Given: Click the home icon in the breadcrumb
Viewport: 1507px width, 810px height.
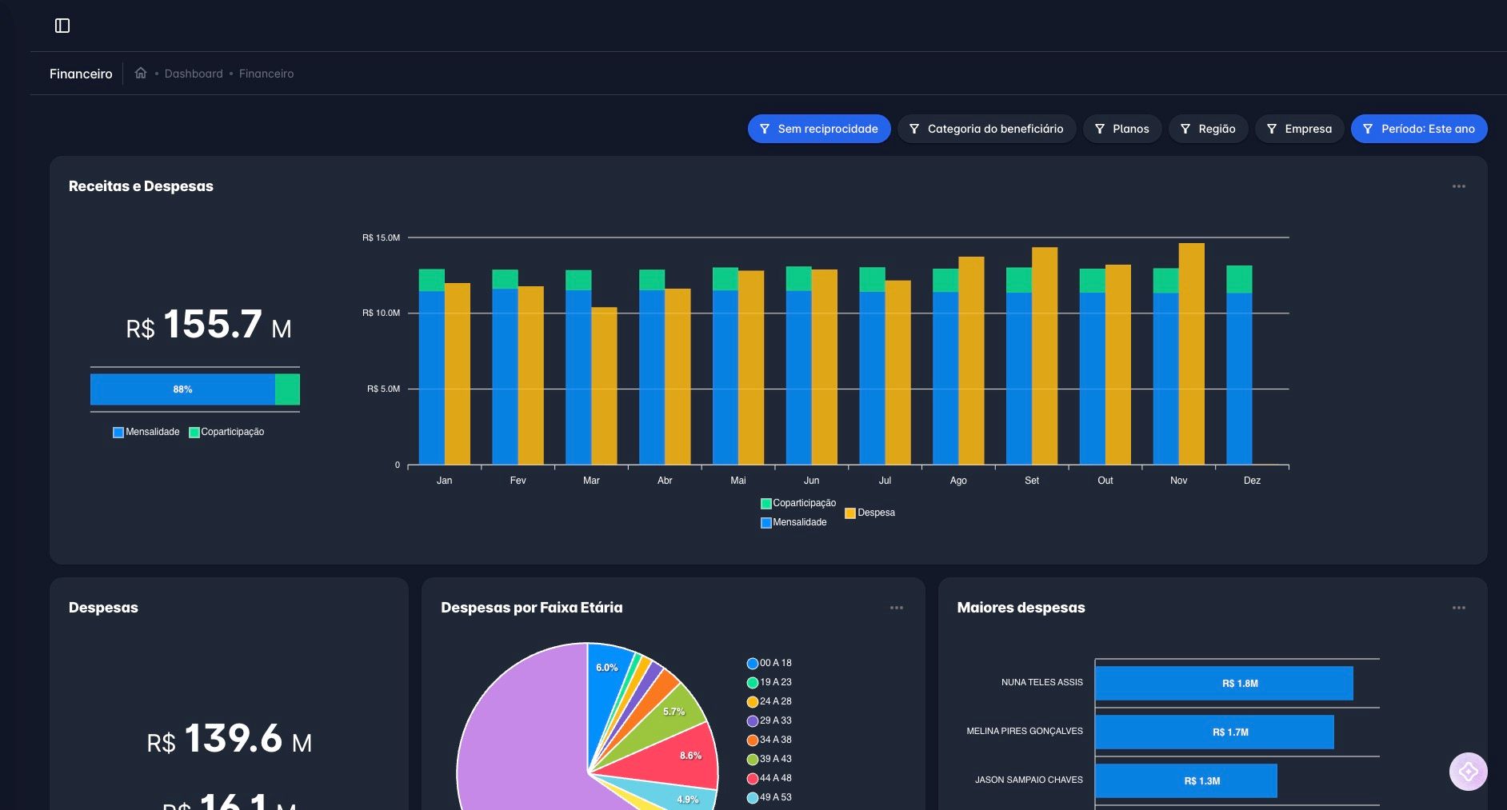Looking at the screenshot, I should click(x=141, y=73).
